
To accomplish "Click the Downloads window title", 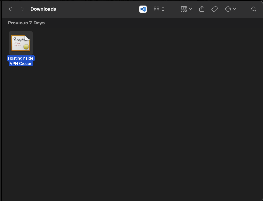I will coord(43,9).
